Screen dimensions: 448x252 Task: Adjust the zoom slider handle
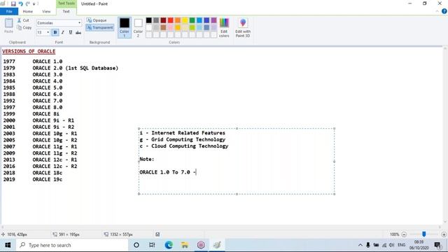424,234
